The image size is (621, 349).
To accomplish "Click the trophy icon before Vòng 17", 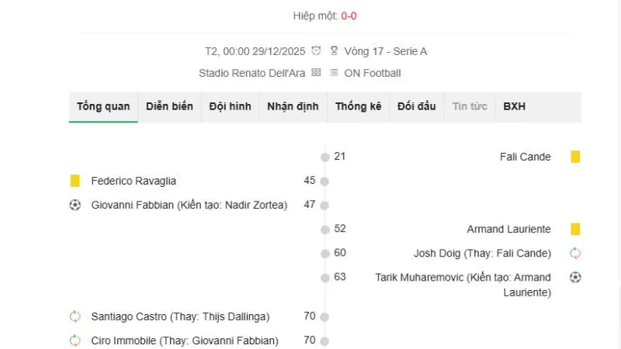I will click(x=334, y=51).
